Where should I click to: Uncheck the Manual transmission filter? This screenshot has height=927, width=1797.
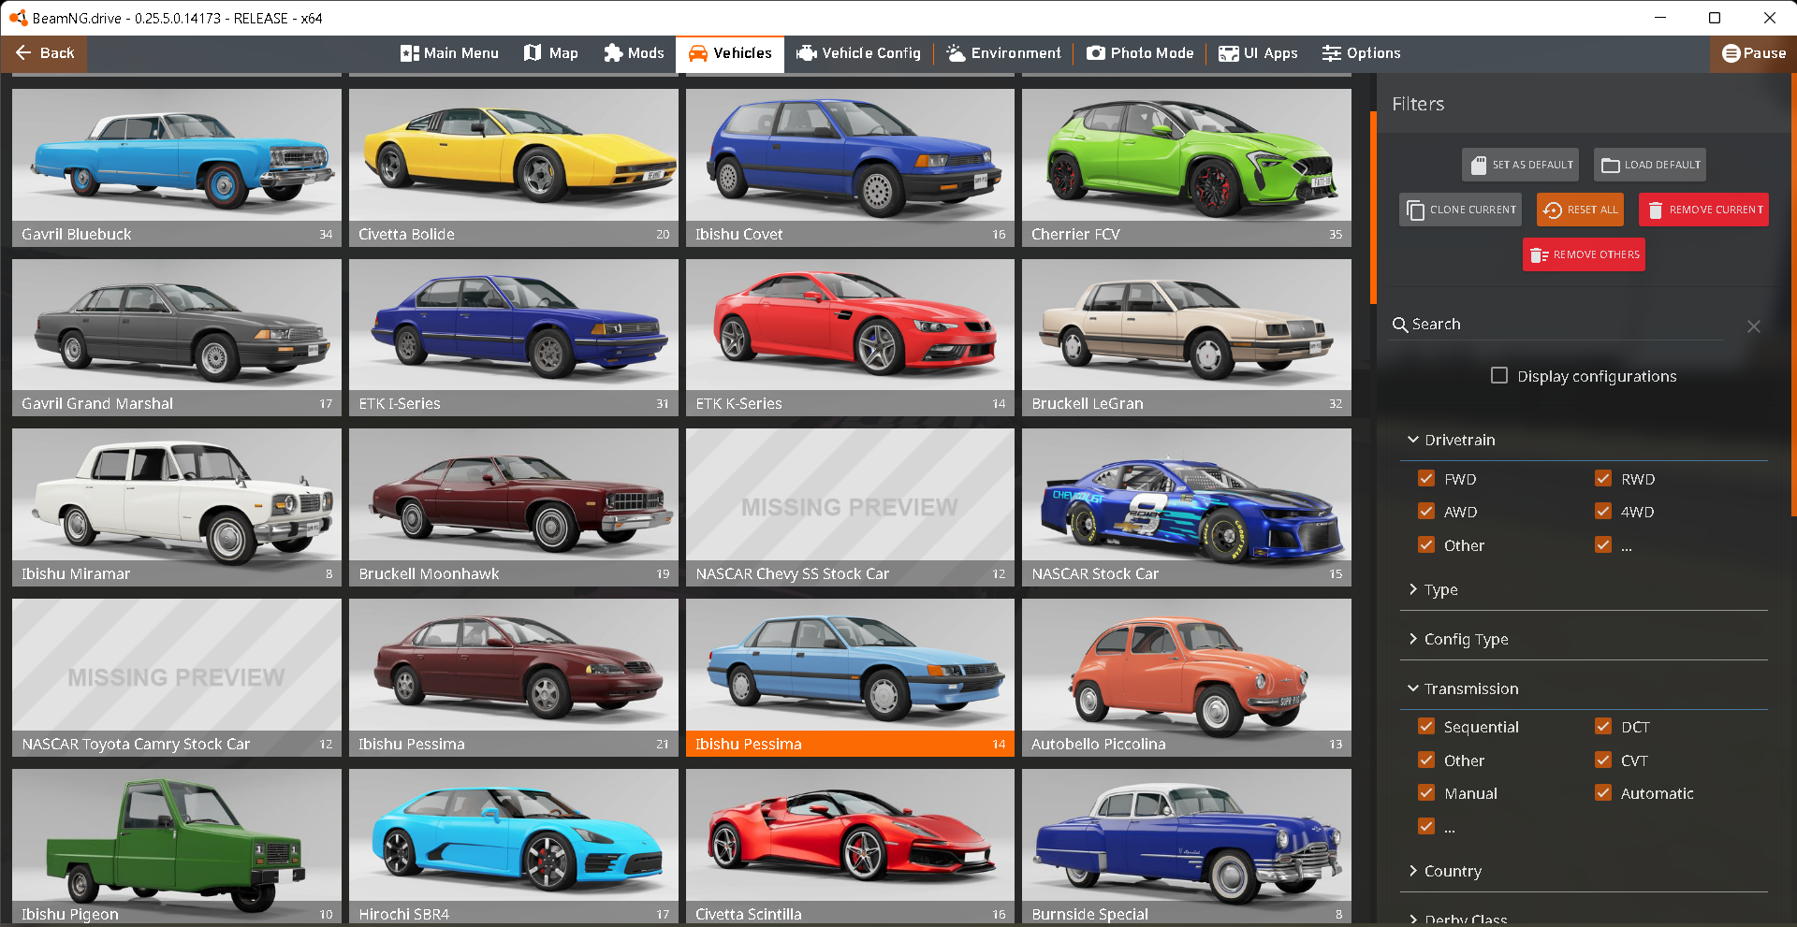pyautogui.click(x=1426, y=792)
